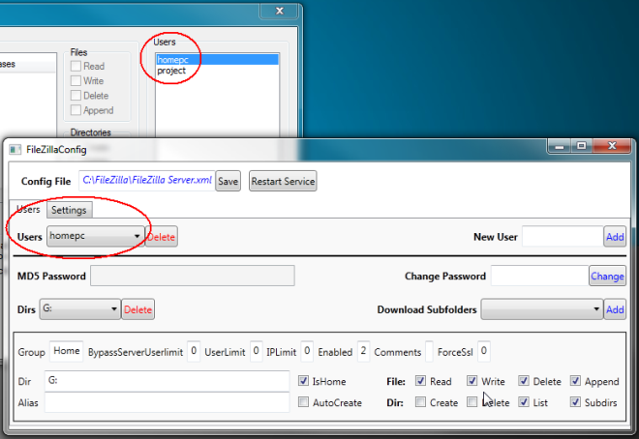Toggle the Subdirs checkbox
The image size is (639, 439).
click(575, 402)
